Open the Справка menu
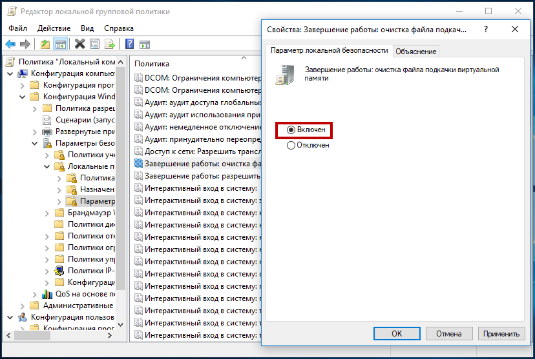Image resolution: width=535 pixels, height=359 pixels. tap(119, 28)
